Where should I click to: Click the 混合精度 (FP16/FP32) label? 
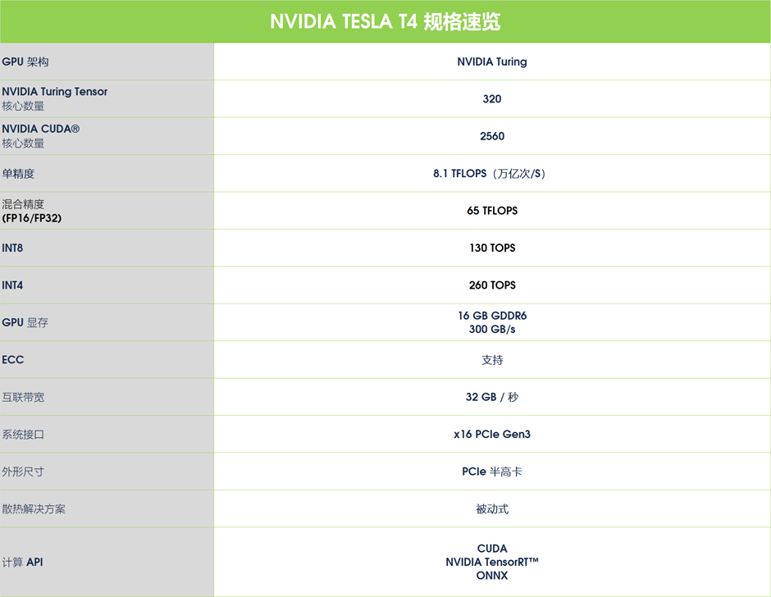pyautogui.click(x=32, y=211)
